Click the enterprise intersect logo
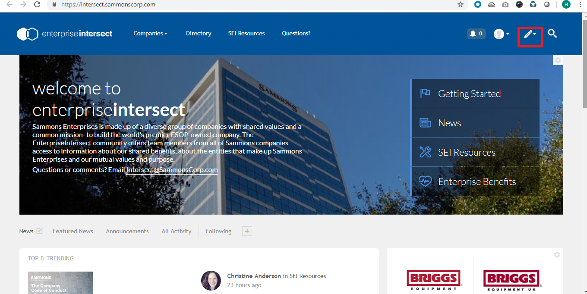This screenshot has width=587, height=294. [65, 34]
